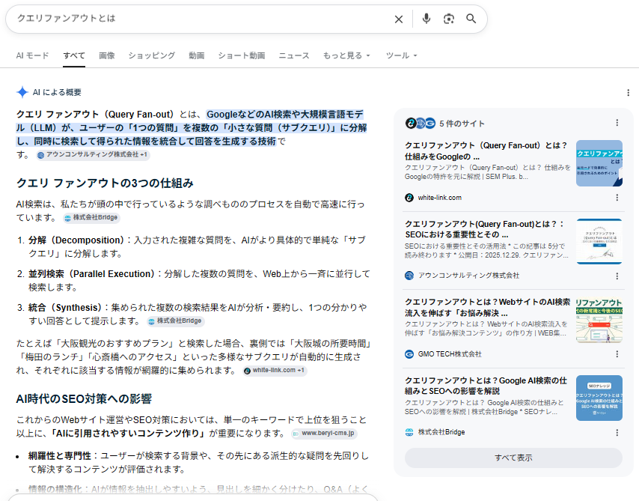Click the white-link.com +1 citation chip
Image resolution: width=639 pixels, height=501 pixels.
(x=275, y=371)
